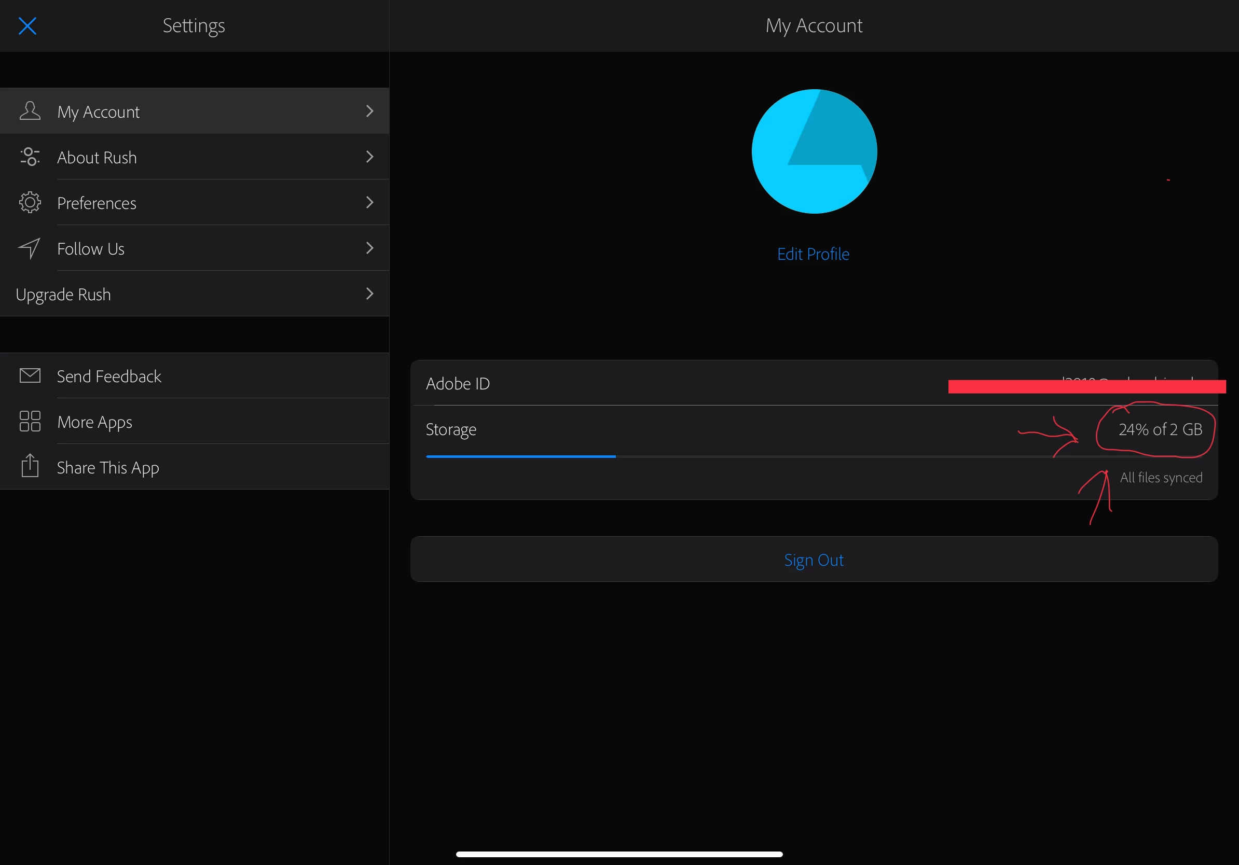Expand the About Rush row chevron

tap(369, 157)
